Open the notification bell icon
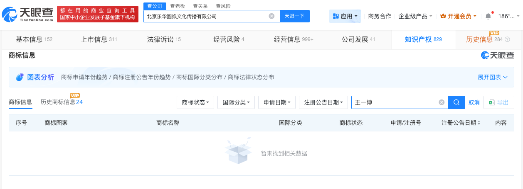 click(x=488, y=16)
